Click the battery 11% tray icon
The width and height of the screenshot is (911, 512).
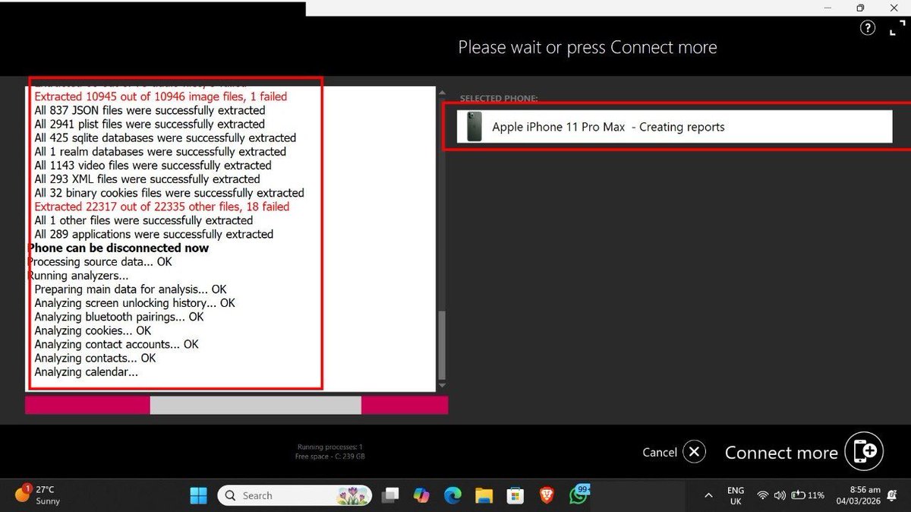pos(808,495)
